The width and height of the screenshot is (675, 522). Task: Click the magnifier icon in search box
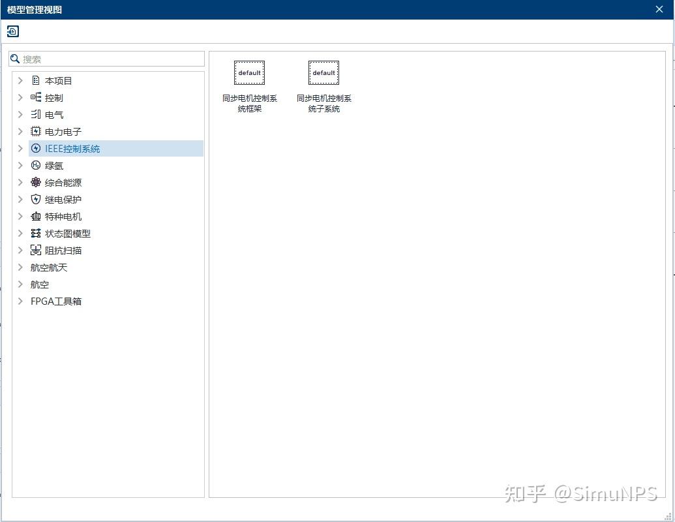tap(15, 59)
